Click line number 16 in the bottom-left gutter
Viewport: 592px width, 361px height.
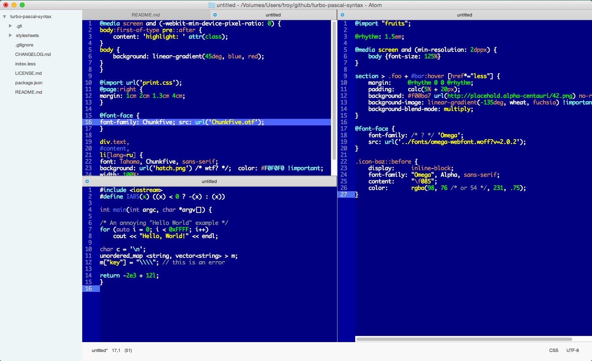pos(88,289)
